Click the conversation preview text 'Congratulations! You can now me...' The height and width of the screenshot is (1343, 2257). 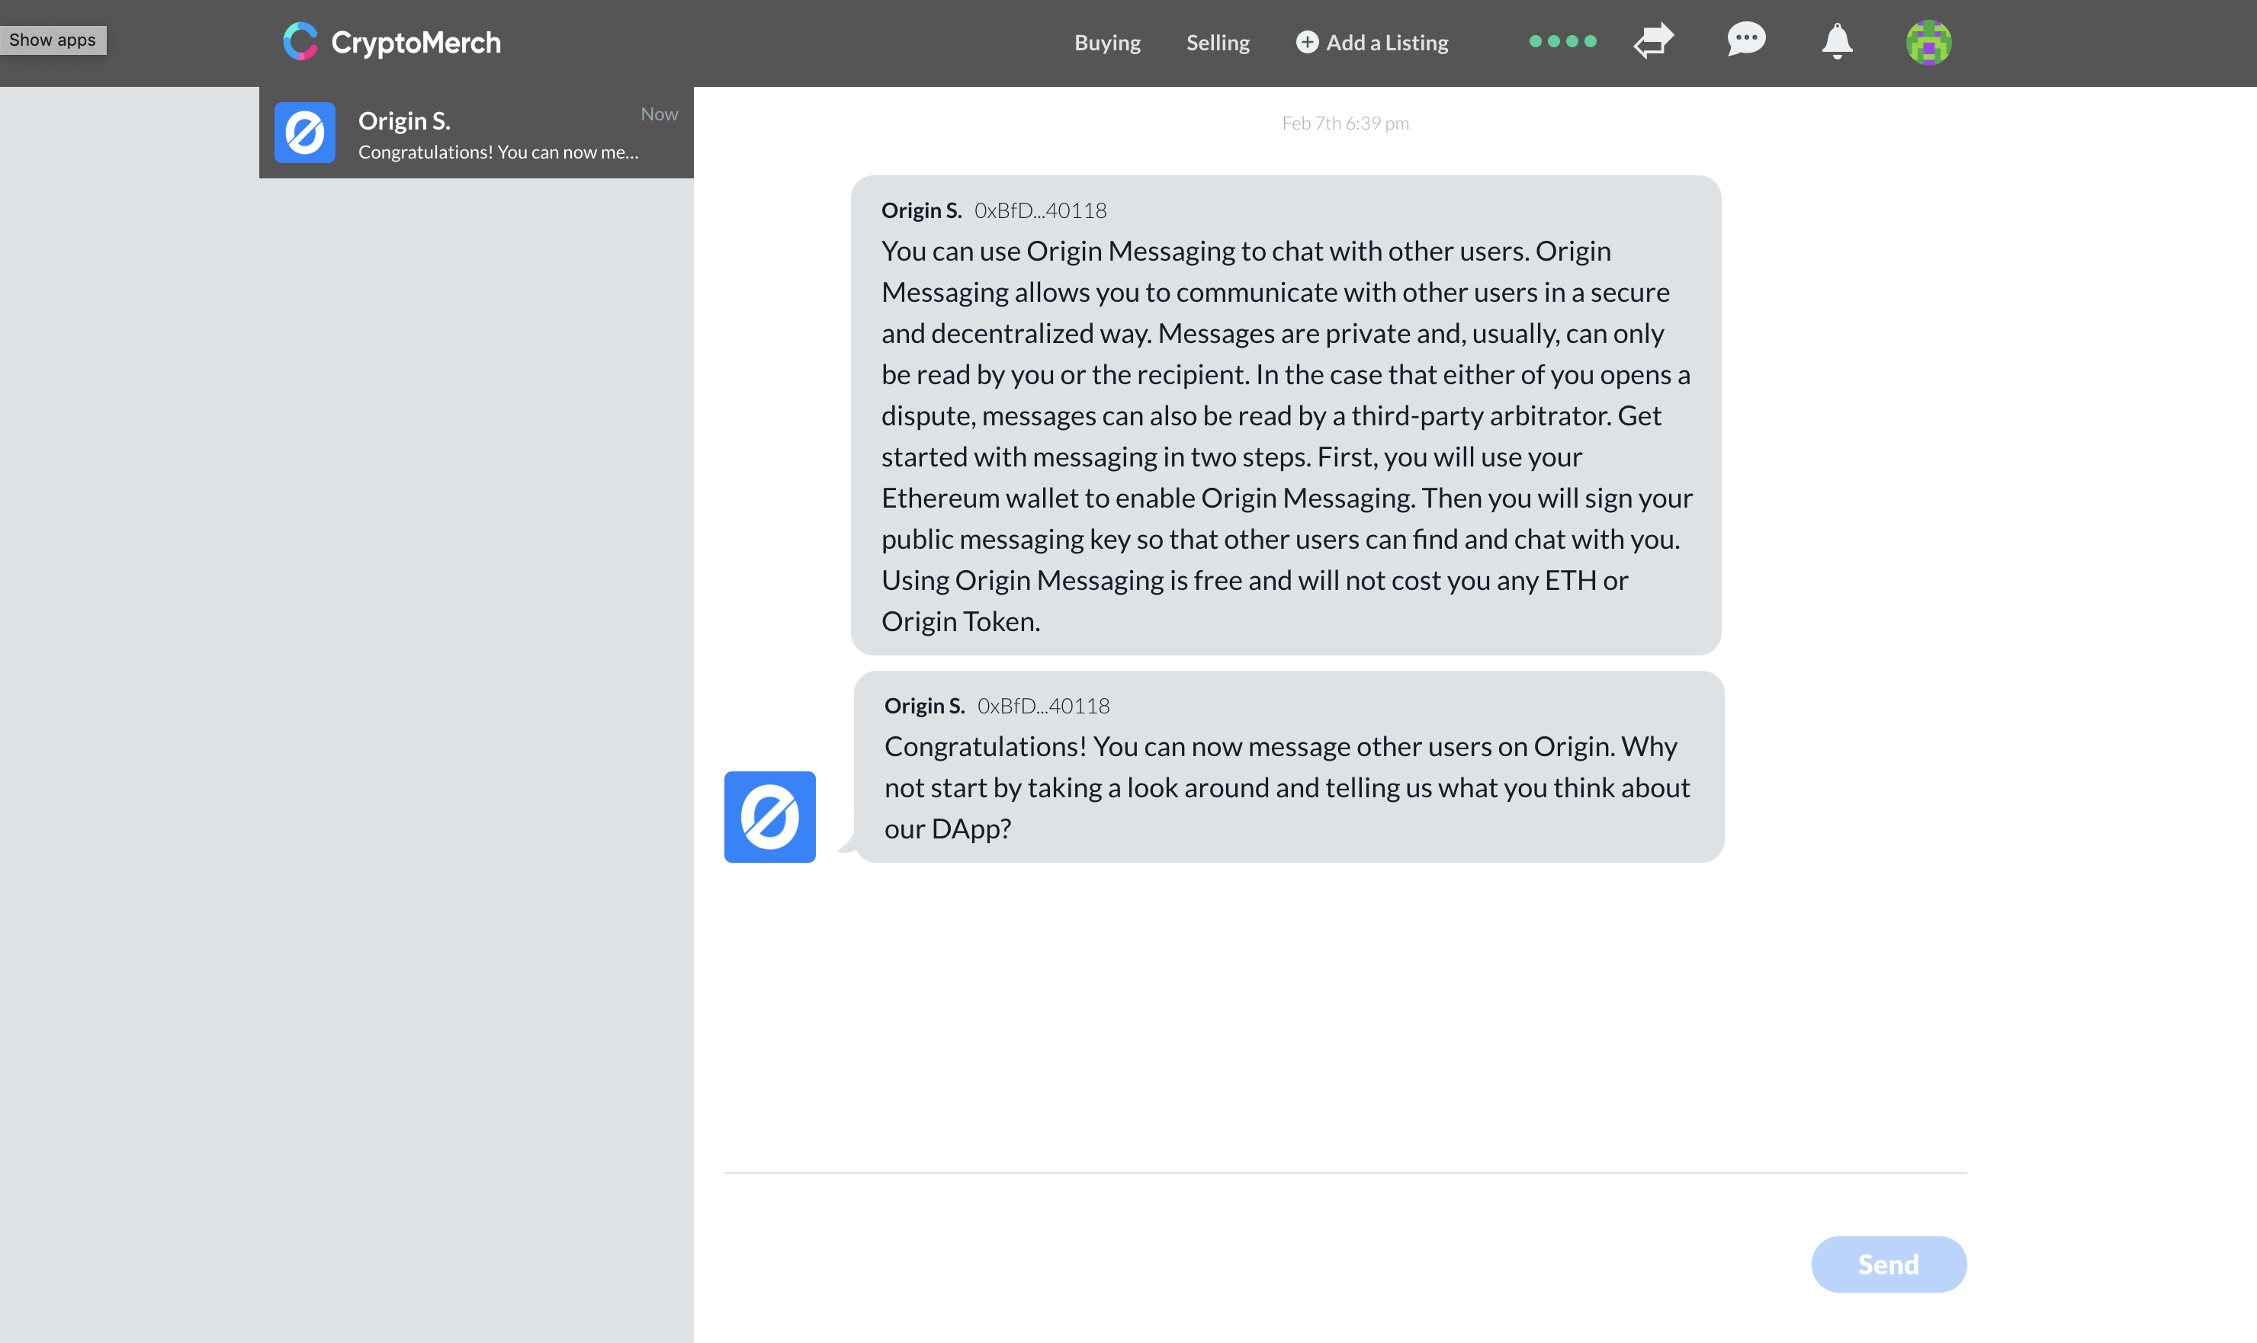498,153
